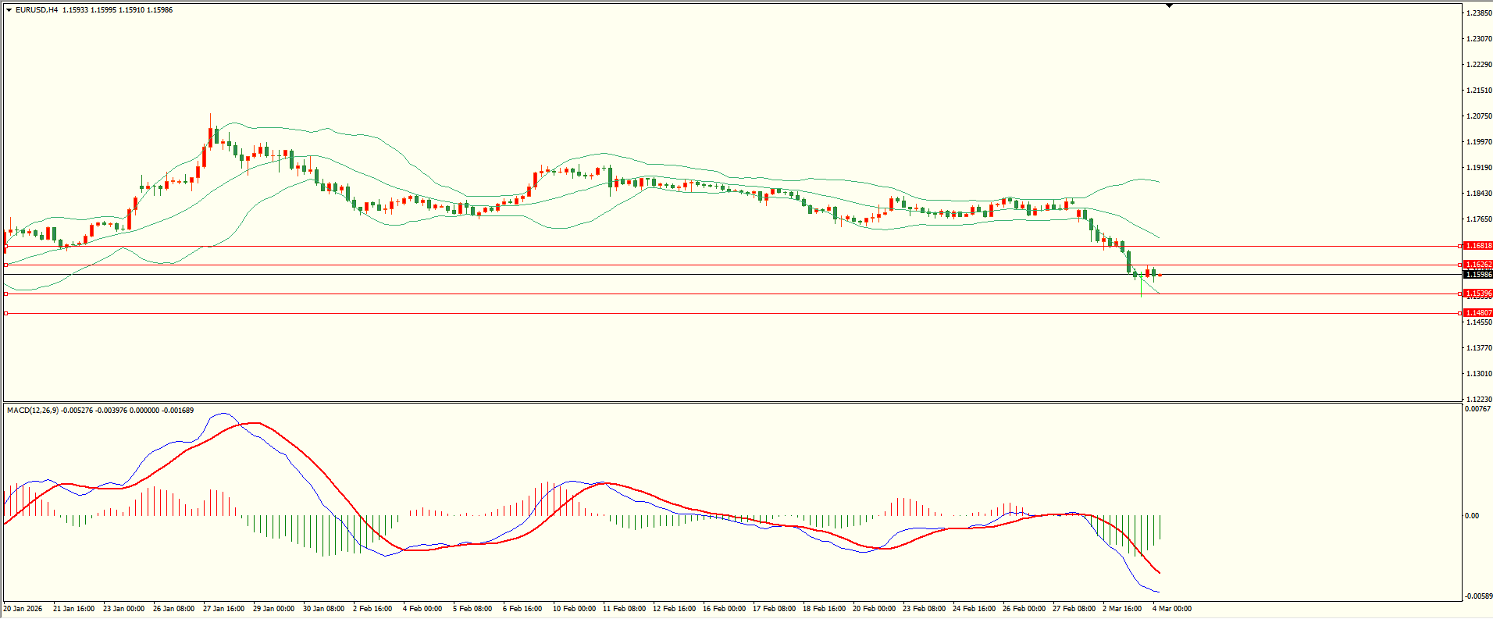Click the 10 Feb 00:00 time axis label
1493x619 pixels.
574,609
